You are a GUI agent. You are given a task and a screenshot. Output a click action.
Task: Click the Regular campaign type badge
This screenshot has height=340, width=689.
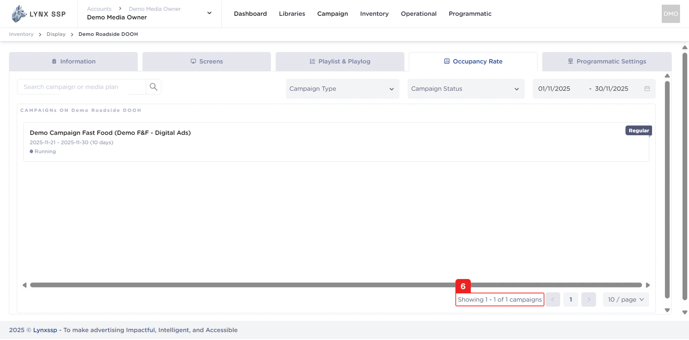[639, 131]
